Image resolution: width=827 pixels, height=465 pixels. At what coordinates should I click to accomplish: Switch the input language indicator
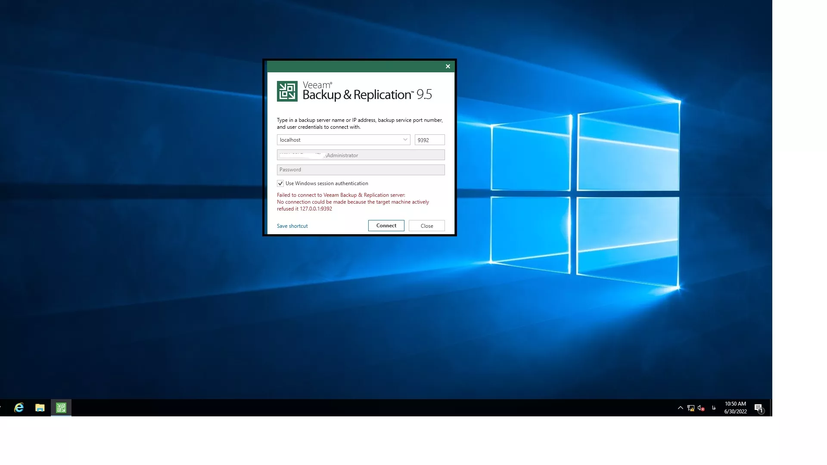point(714,408)
